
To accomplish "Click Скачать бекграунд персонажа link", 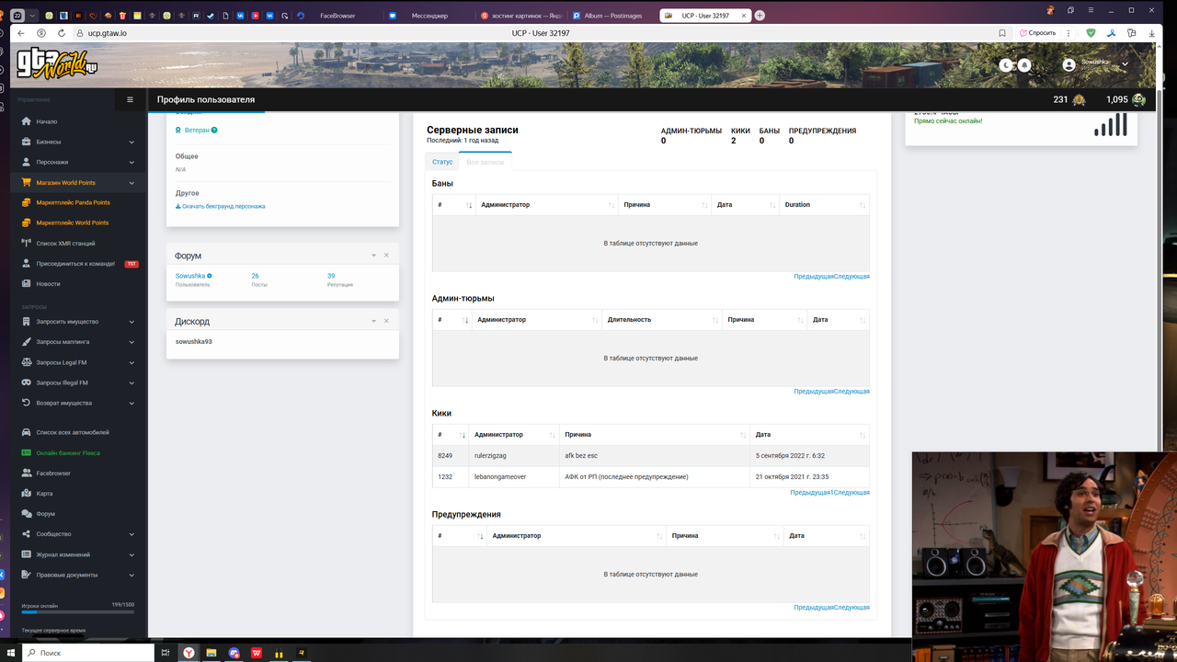I will point(221,206).
